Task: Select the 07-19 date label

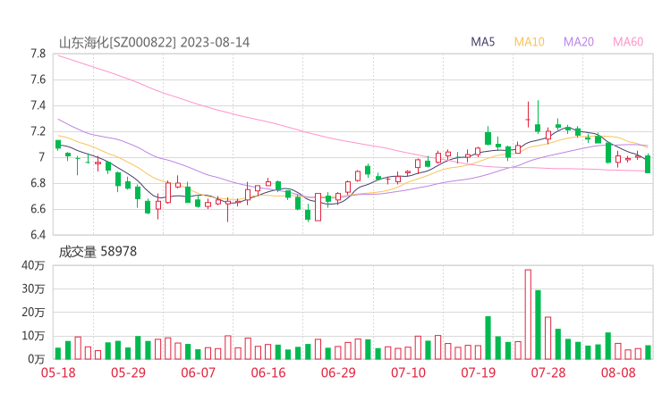Action: click(479, 372)
